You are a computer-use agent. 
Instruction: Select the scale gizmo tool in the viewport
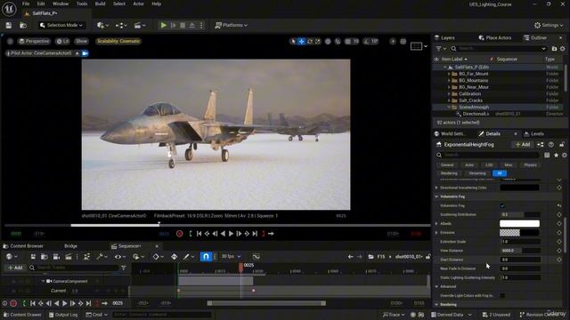pyautogui.click(x=318, y=42)
